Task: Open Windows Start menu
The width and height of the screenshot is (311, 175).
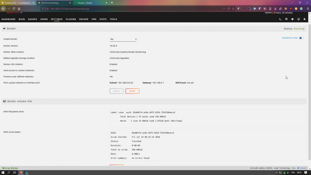Action: pyautogui.click(x=3, y=173)
